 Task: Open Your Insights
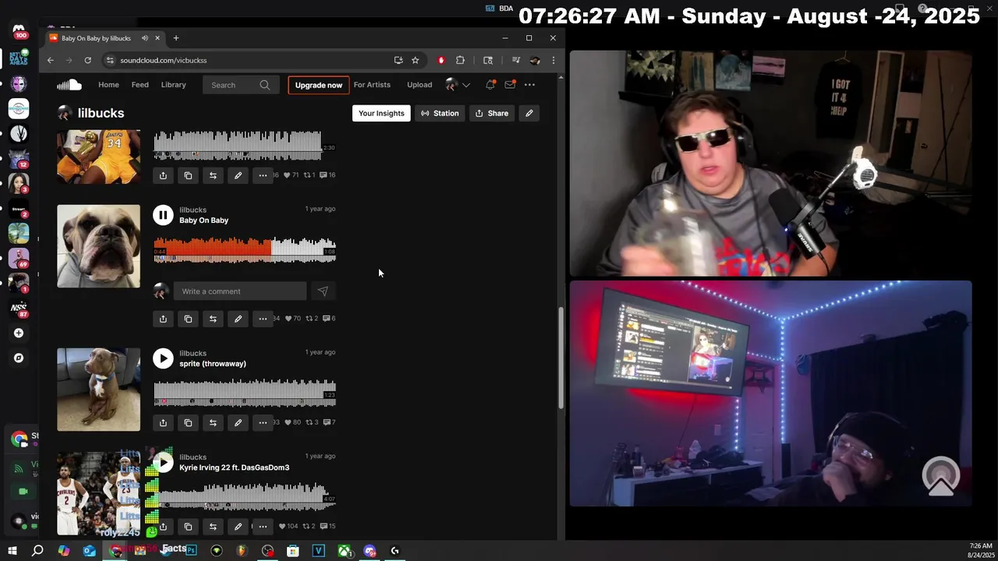click(x=381, y=113)
